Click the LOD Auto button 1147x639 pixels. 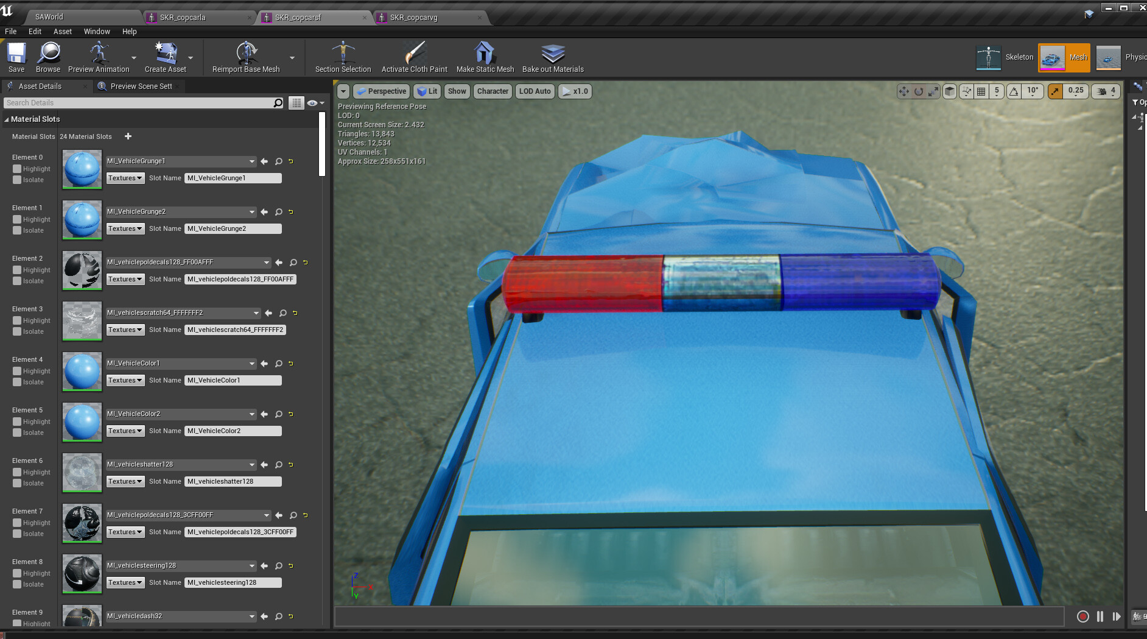coord(535,91)
